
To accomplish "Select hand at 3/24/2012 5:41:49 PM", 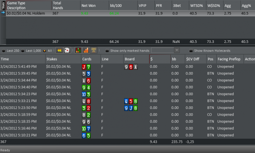I will (x=127, y=67).
